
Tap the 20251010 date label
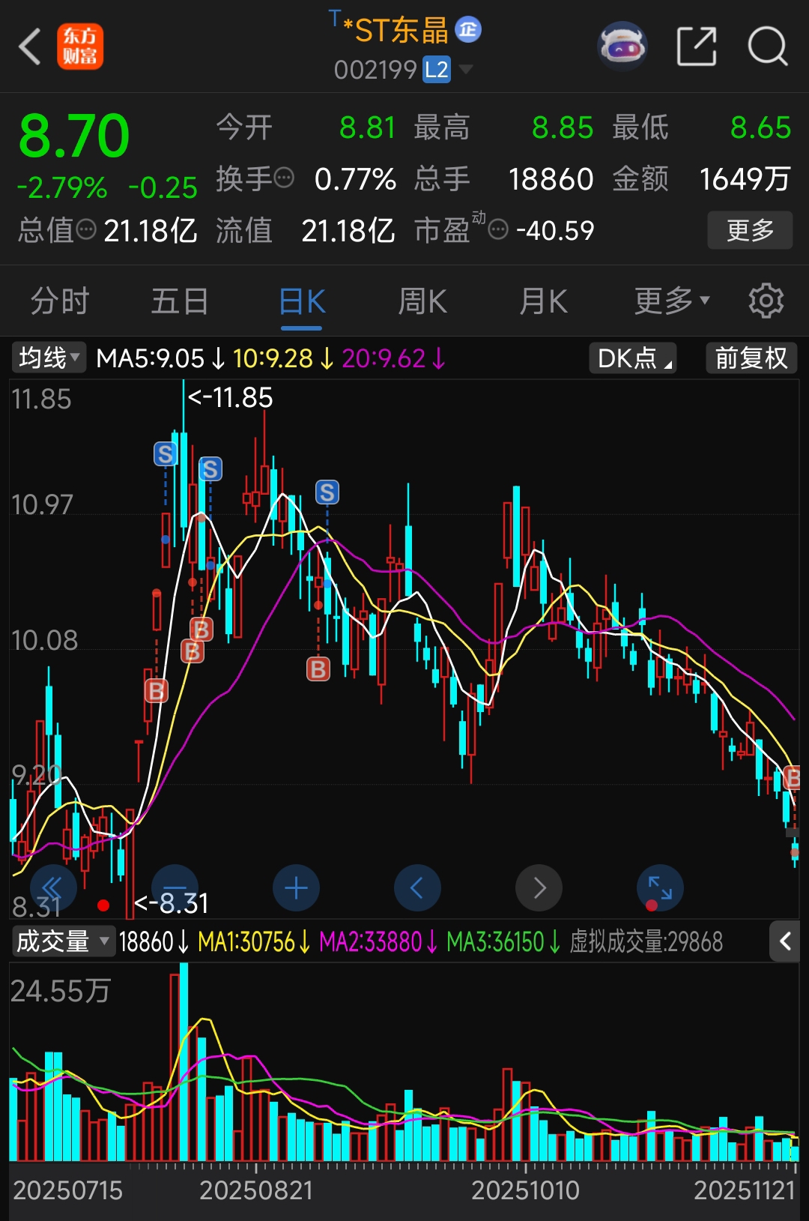click(x=525, y=1190)
